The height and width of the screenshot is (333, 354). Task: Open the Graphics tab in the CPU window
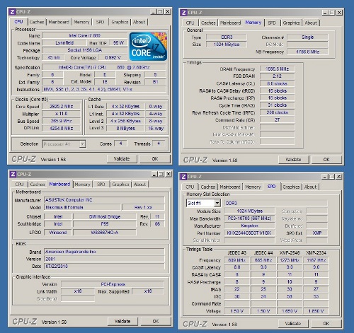[120, 22]
